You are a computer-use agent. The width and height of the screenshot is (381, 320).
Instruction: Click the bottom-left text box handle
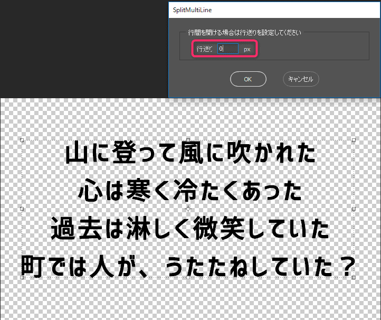(x=22, y=277)
